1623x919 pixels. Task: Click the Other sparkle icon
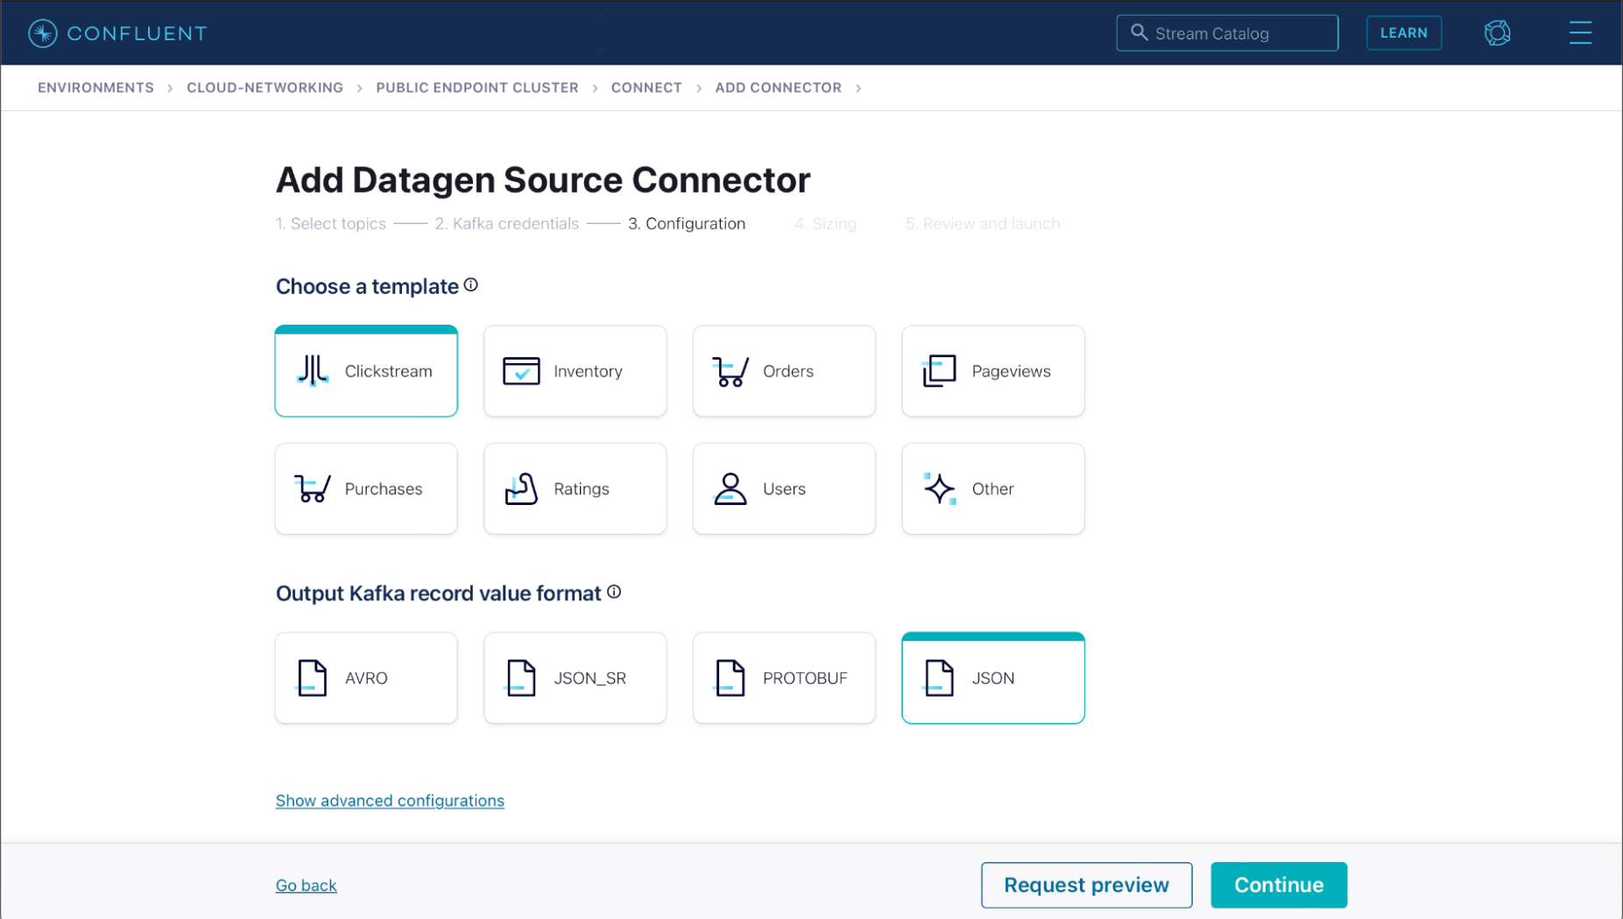(939, 488)
